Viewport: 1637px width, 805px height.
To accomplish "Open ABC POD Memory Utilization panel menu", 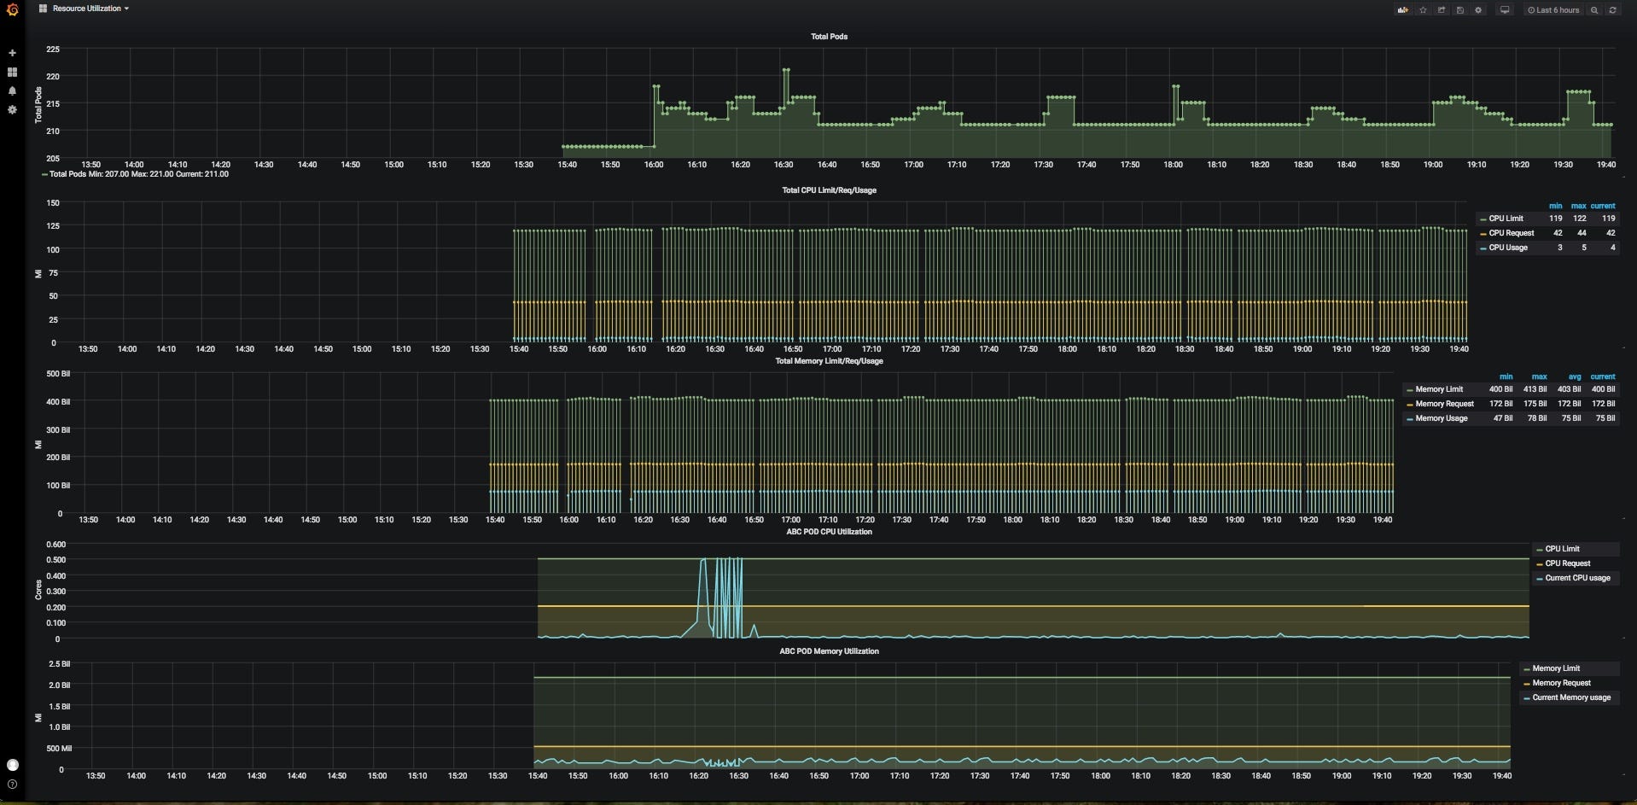I will pyautogui.click(x=829, y=651).
